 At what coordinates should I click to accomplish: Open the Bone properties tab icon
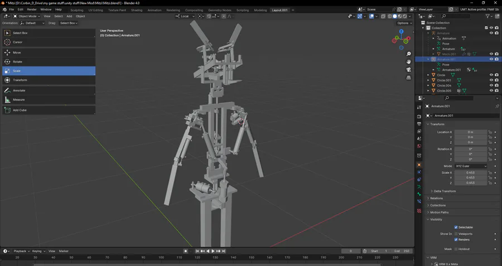pos(419,194)
